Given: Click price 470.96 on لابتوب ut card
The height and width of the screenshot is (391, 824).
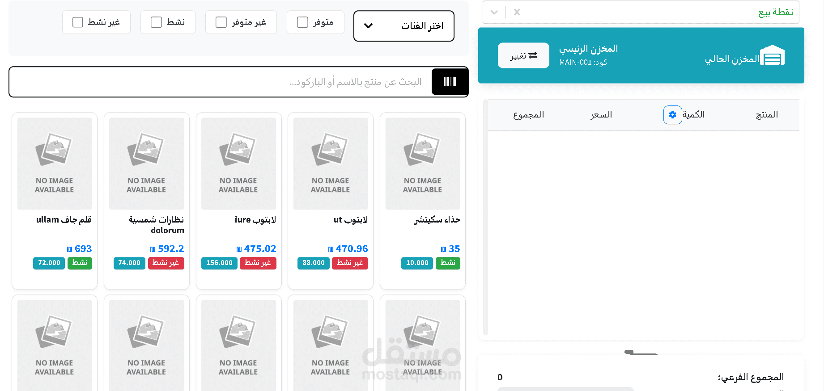Looking at the screenshot, I should (x=348, y=248).
